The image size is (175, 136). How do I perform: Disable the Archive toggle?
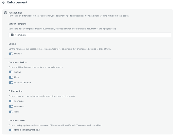tap(11, 72)
